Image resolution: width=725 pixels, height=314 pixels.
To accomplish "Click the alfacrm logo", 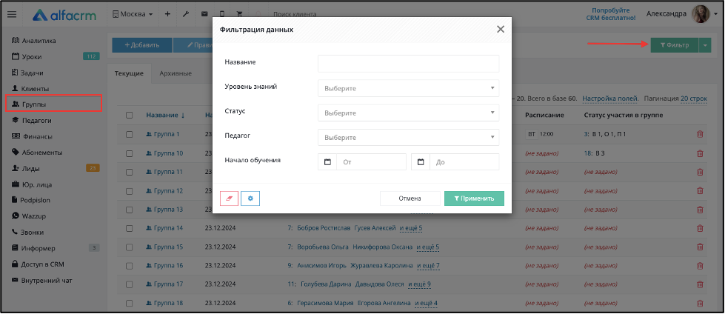I will 64,15.
